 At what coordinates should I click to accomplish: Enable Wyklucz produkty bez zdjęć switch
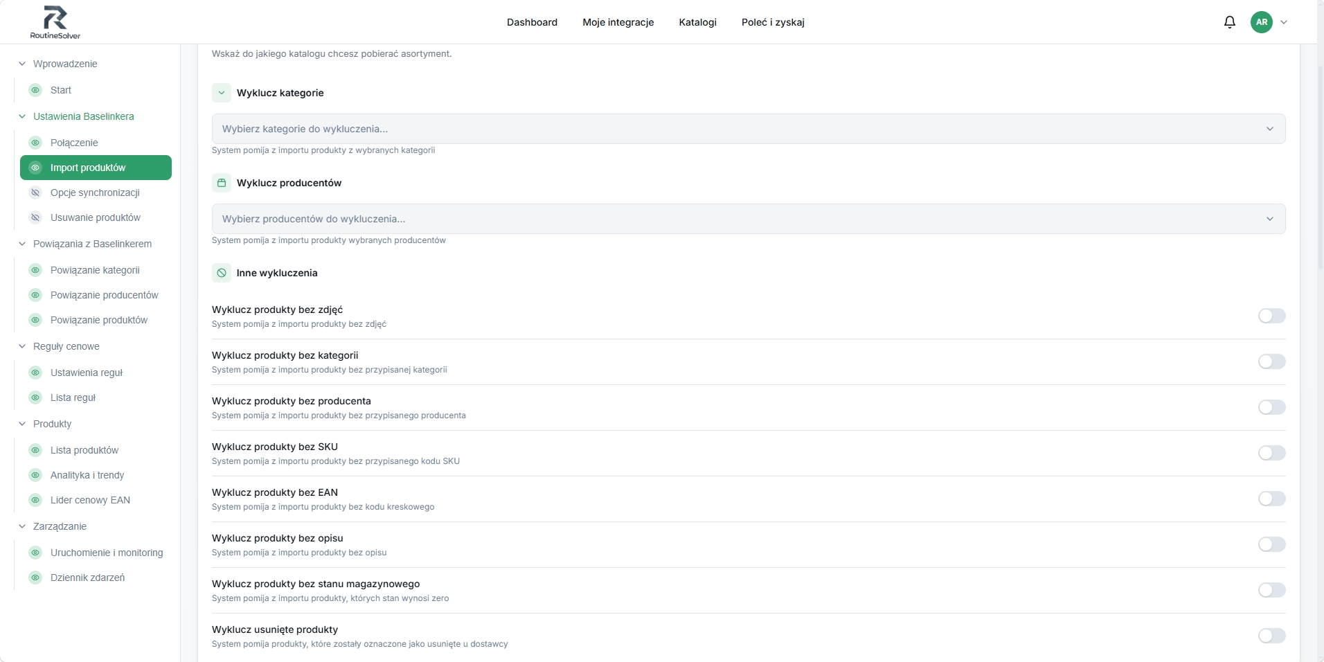1271,316
